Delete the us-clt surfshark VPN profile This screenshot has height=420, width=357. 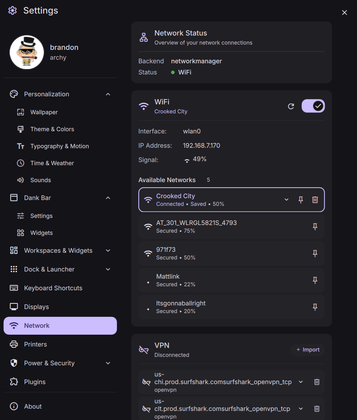tap(317, 409)
